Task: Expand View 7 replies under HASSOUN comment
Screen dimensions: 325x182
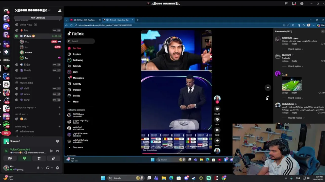Action: (x=295, y=49)
